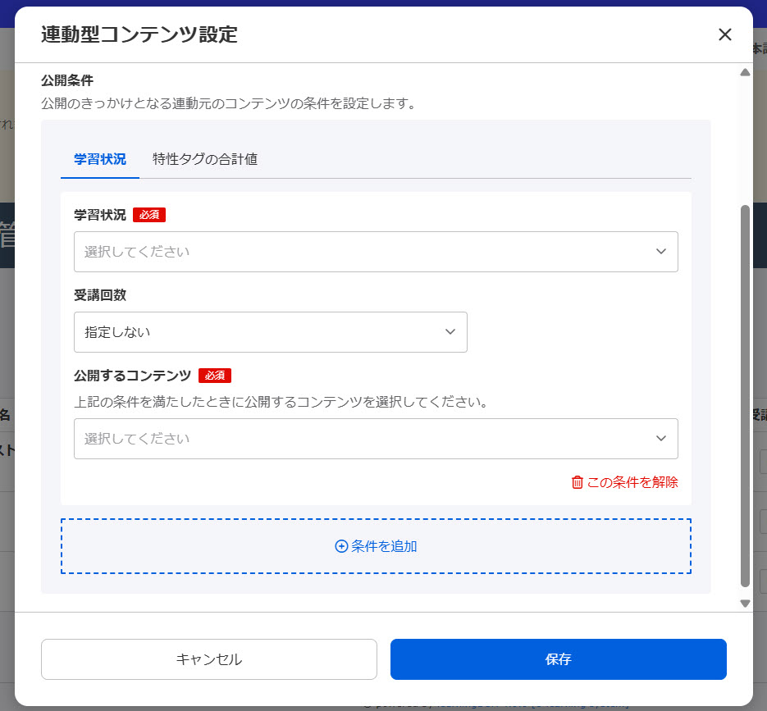Select the 学習状況 tab
Screen dimensions: 767x711
pyautogui.click(x=99, y=159)
